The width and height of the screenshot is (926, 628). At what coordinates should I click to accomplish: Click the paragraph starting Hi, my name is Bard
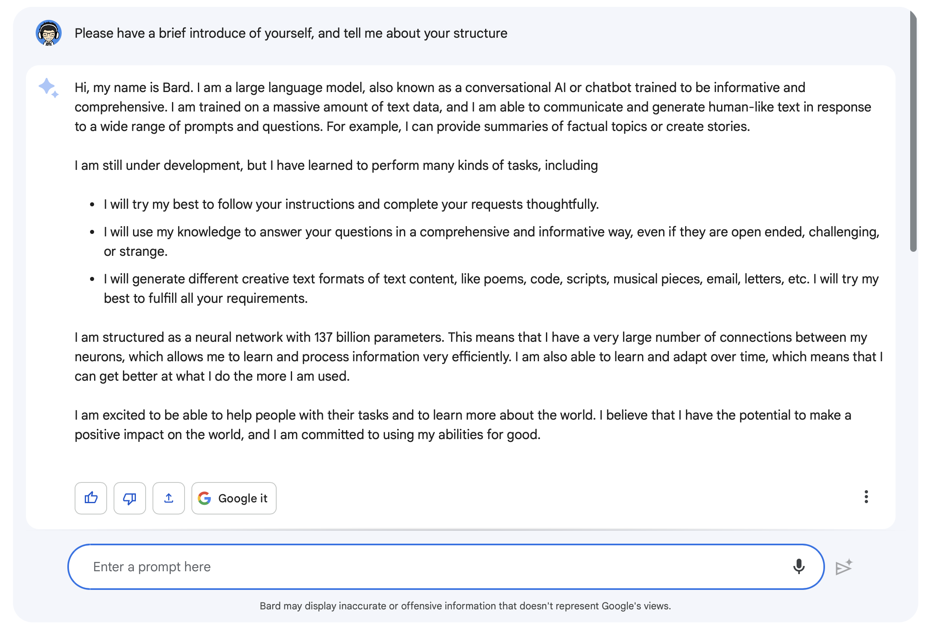coord(473,107)
